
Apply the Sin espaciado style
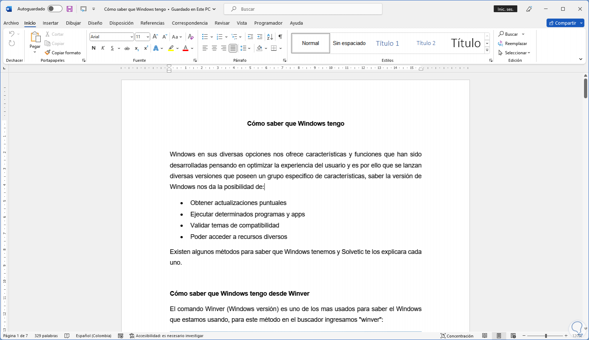coord(349,43)
